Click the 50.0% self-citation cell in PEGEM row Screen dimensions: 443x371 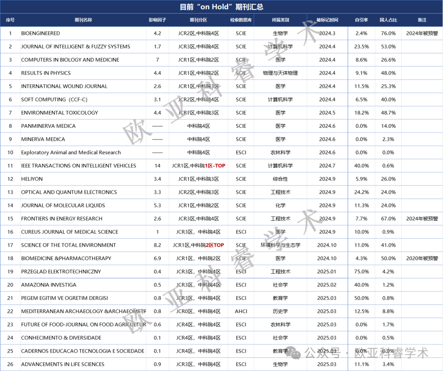point(361,298)
